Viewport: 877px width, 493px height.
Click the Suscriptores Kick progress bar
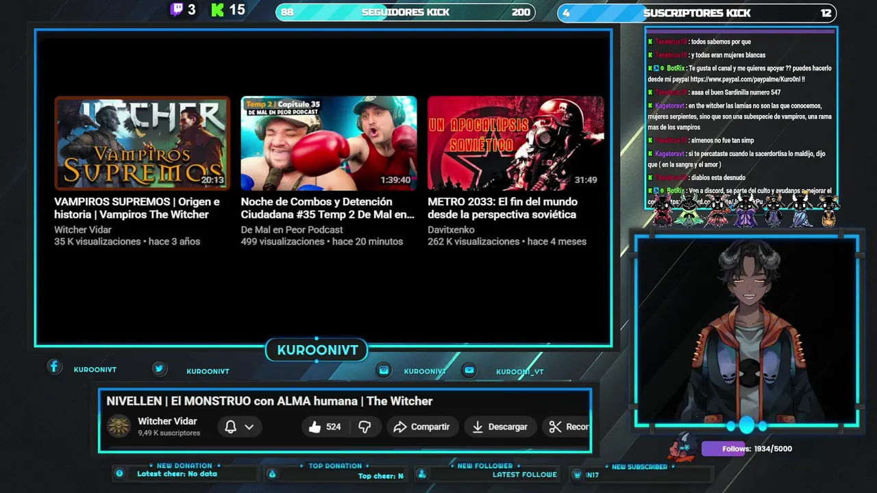pos(697,13)
